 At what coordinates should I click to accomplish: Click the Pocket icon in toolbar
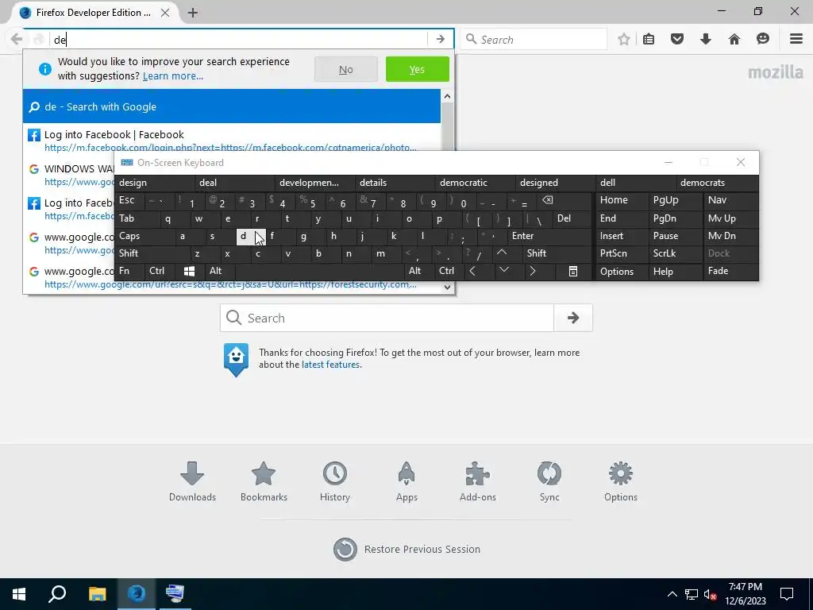pyautogui.click(x=677, y=39)
